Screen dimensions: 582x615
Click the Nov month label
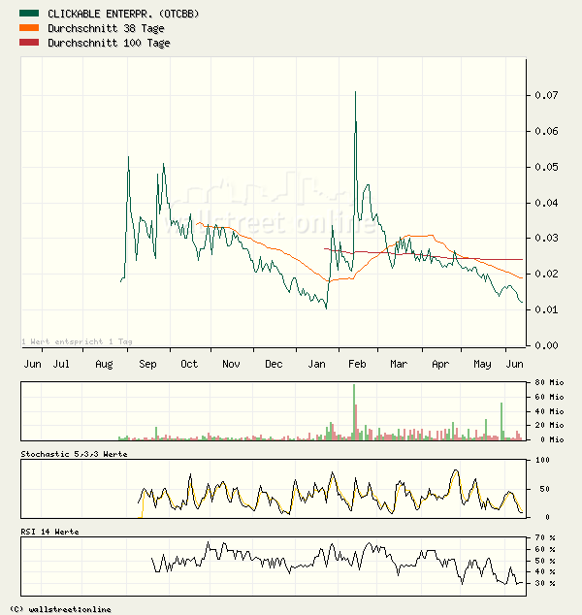[231, 364]
